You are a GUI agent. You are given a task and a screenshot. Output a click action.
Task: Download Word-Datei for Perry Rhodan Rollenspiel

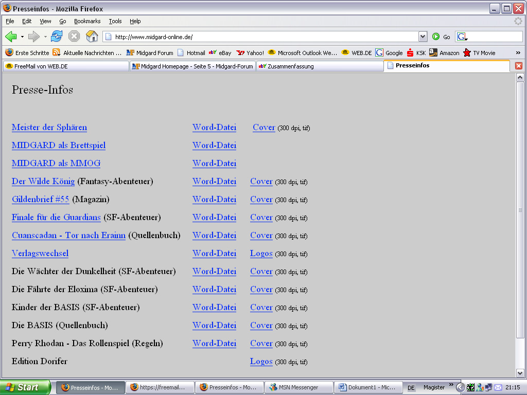(x=214, y=343)
